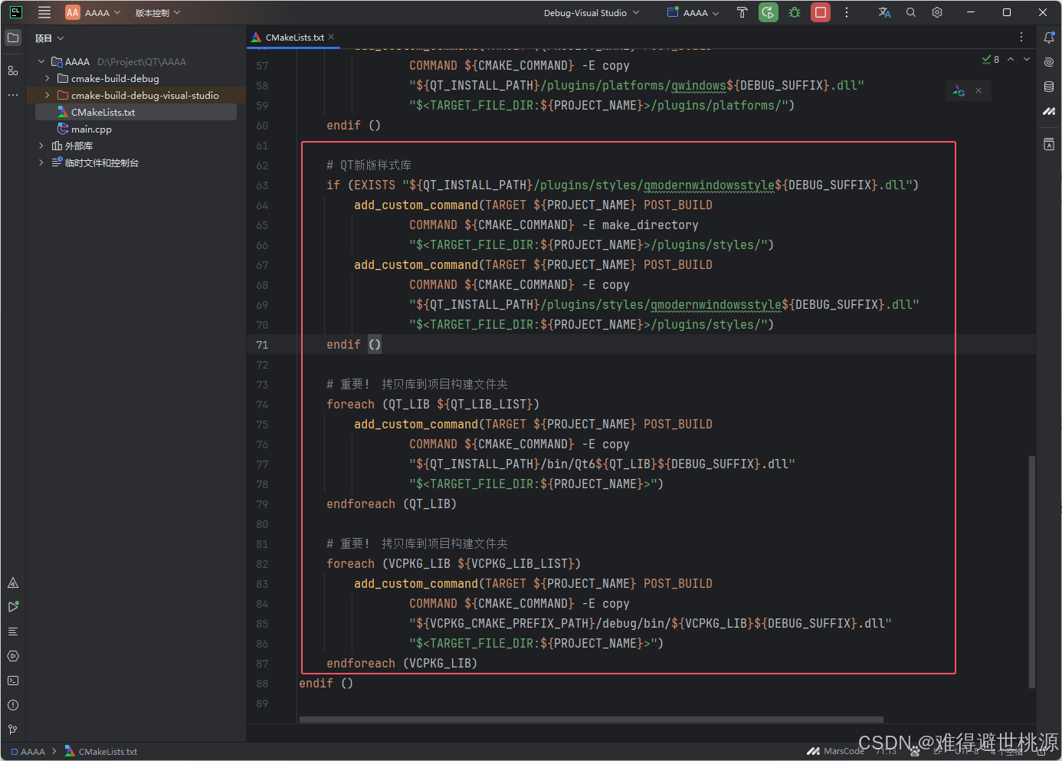Open the Notifications panel

click(x=1049, y=38)
